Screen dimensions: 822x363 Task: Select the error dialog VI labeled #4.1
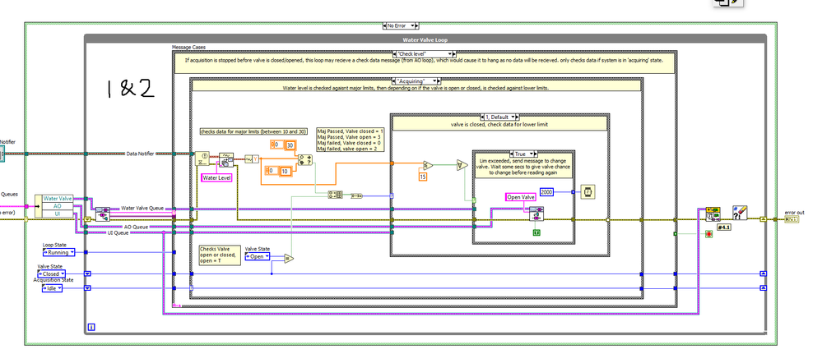tap(739, 214)
